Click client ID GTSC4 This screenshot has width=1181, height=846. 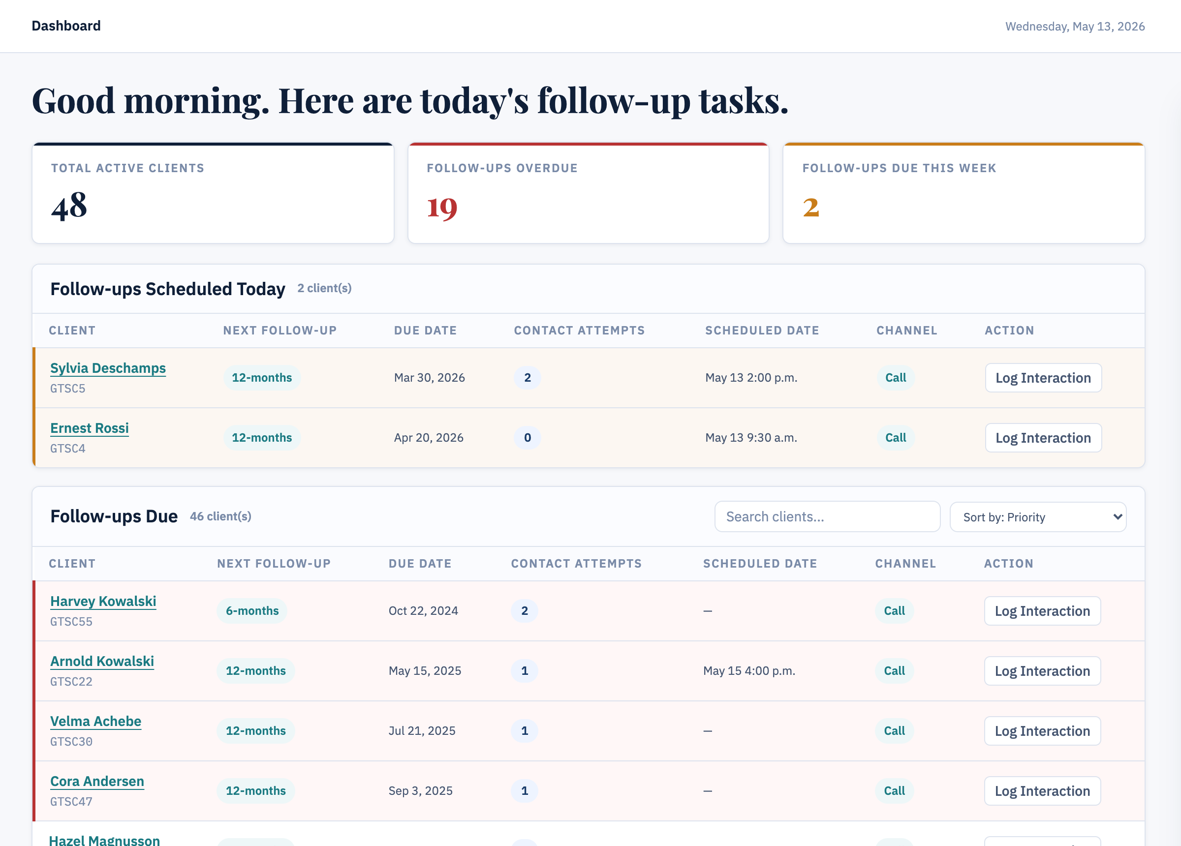pyautogui.click(x=68, y=448)
